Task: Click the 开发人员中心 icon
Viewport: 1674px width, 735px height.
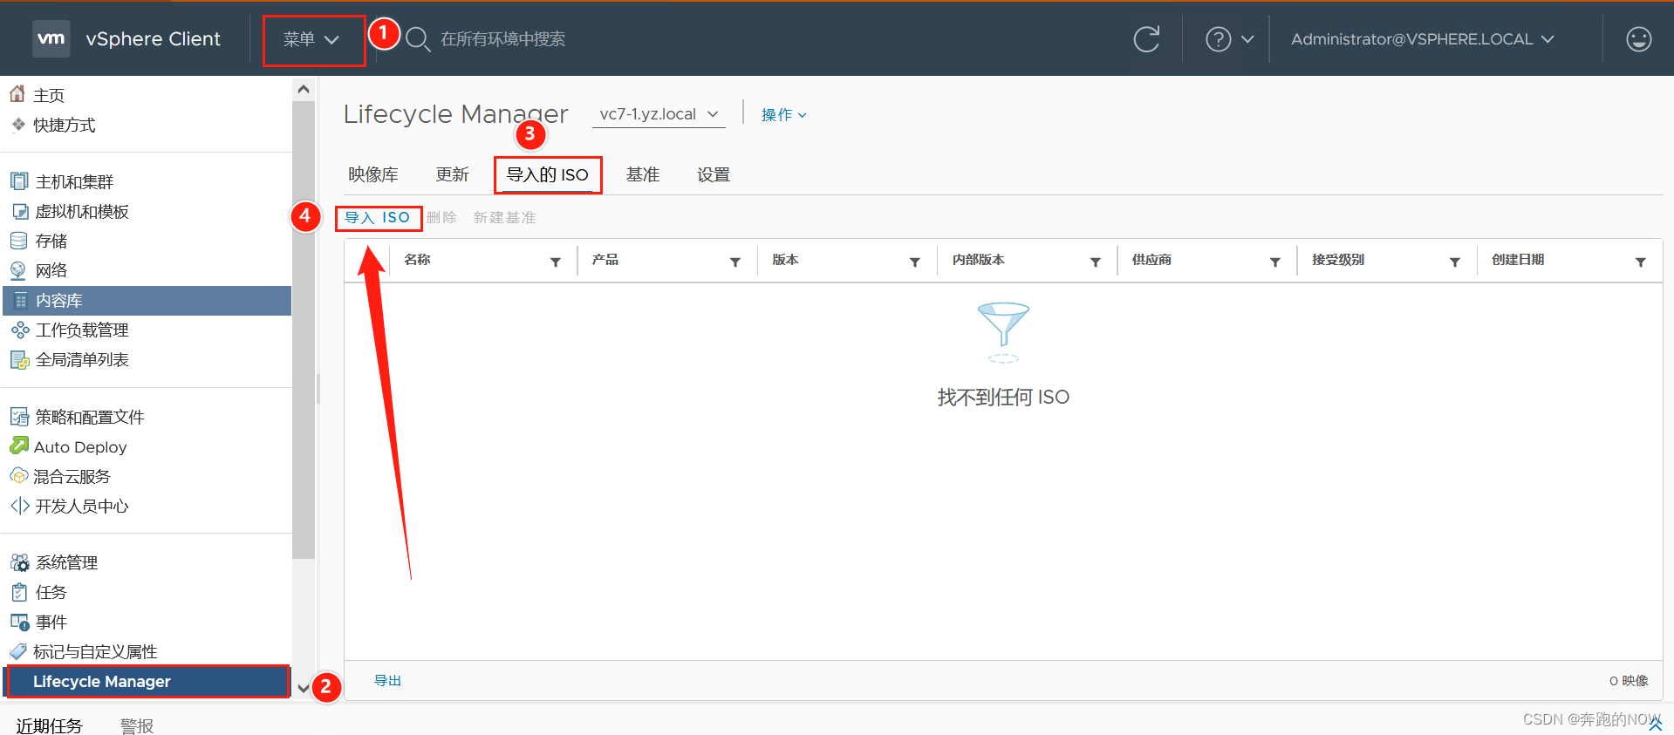Action: pos(20,506)
